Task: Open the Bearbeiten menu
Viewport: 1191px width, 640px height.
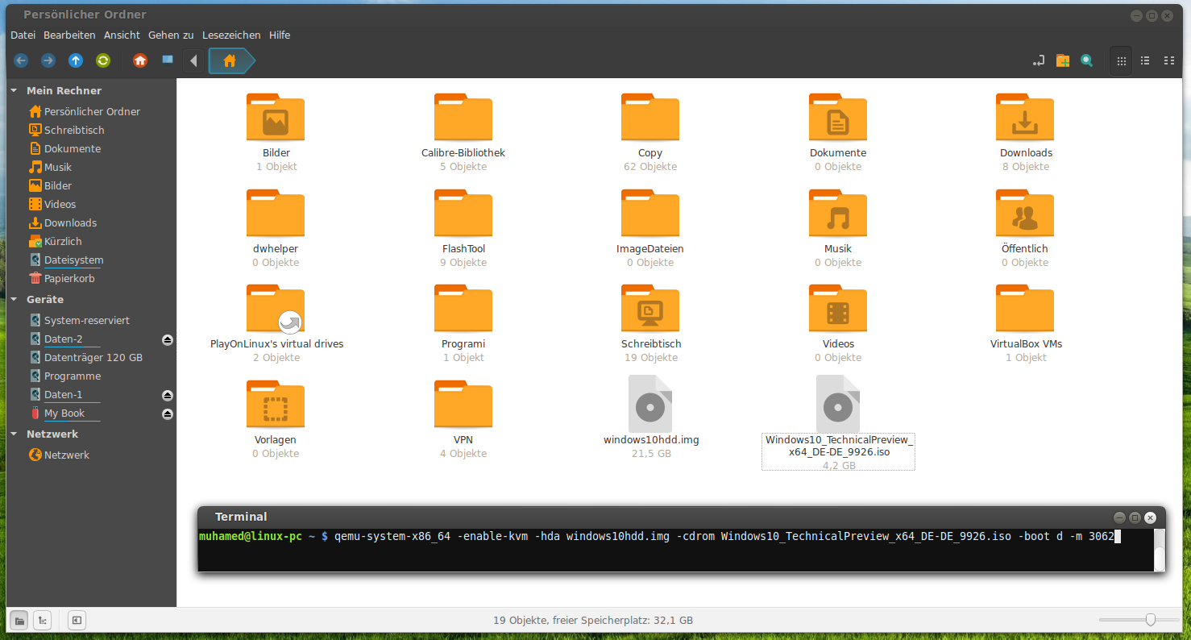Action: tap(69, 35)
